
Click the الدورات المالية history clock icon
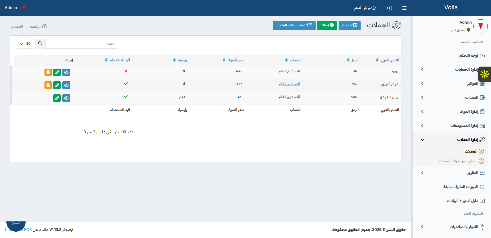click(482, 187)
